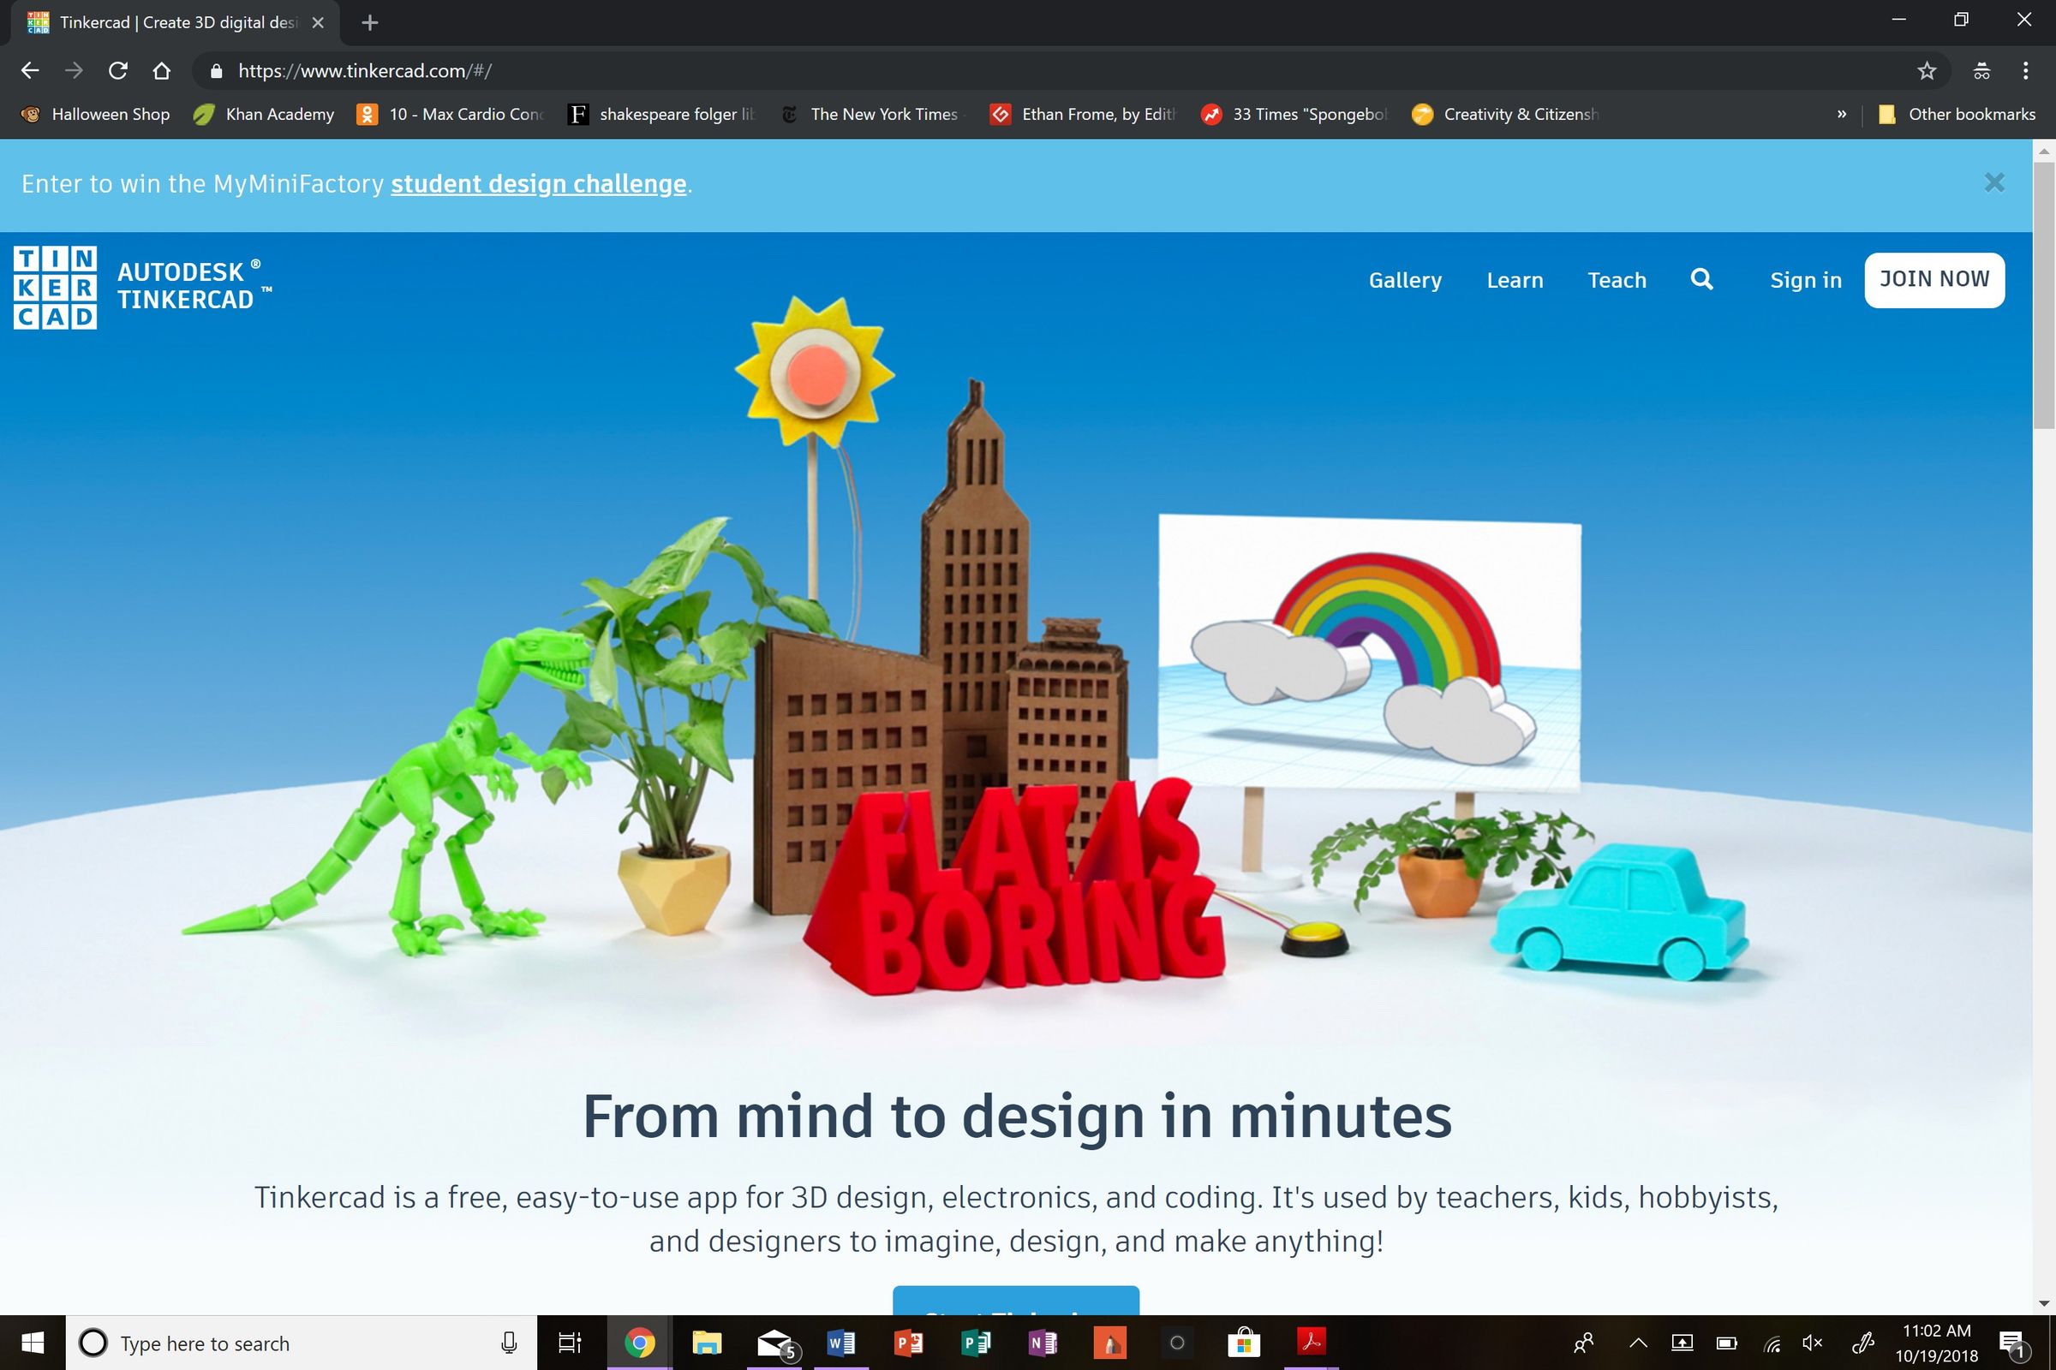The width and height of the screenshot is (2056, 1370).
Task: Open OneNote from the taskbar
Action: click(x=1043, y=1343)
